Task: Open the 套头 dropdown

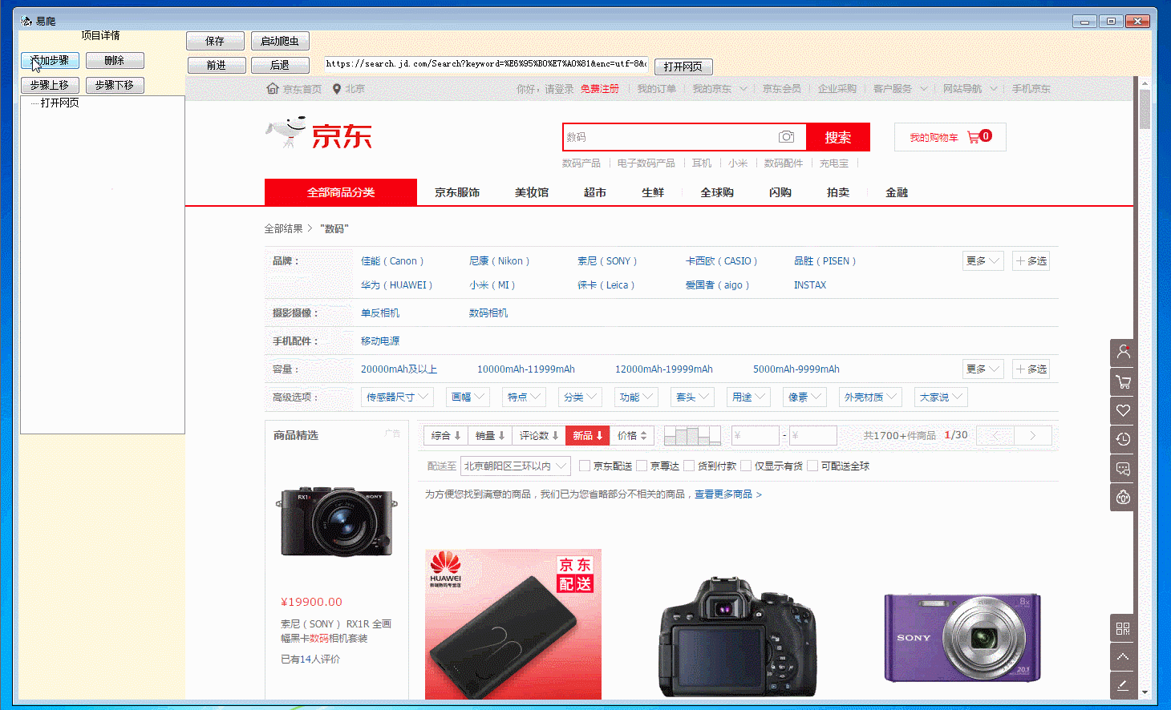Action: 693,397
